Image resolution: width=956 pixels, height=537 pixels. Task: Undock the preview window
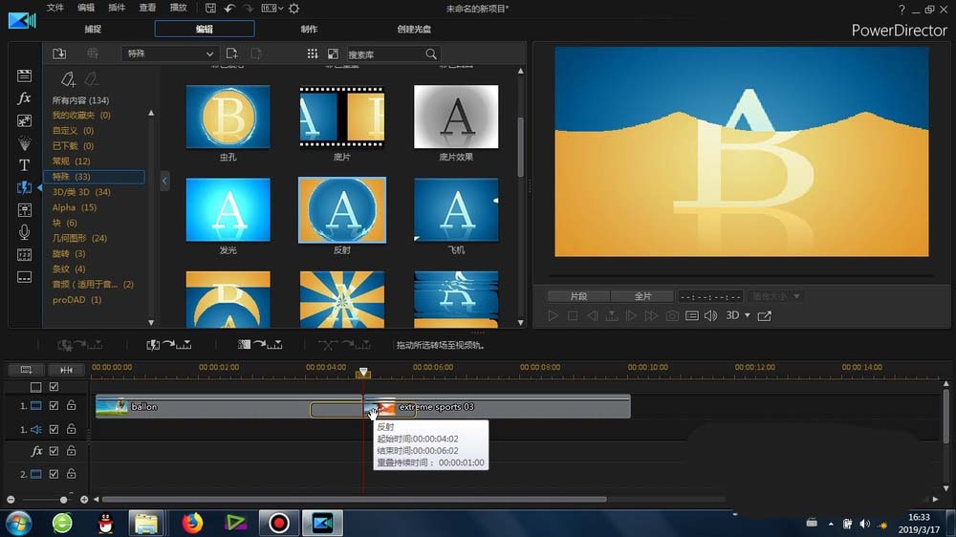coord(764,316)
